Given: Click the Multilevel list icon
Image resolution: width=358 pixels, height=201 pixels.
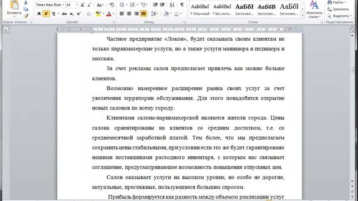Looking at the screenshot, I should pos(143,5).
